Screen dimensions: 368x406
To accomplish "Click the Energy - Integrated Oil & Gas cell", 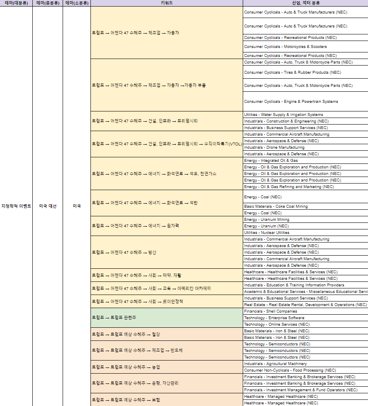I will (305, 161).
